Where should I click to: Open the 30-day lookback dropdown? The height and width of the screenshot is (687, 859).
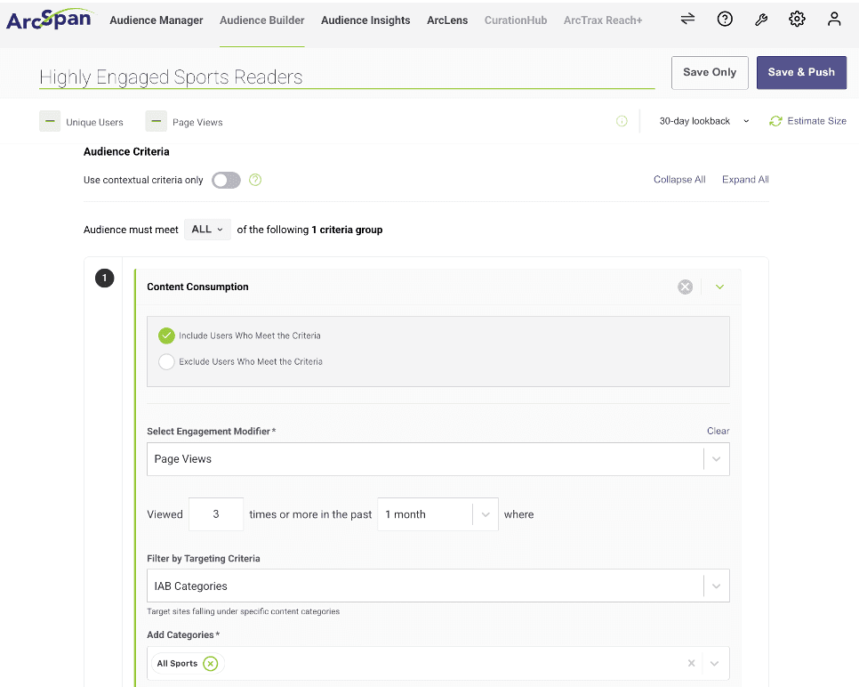point(704,121)
